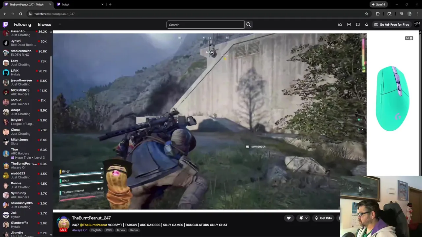Open the three-dot more menu beside Browse
The width and height of the screenshot is (422, 237).
point(60,24)
